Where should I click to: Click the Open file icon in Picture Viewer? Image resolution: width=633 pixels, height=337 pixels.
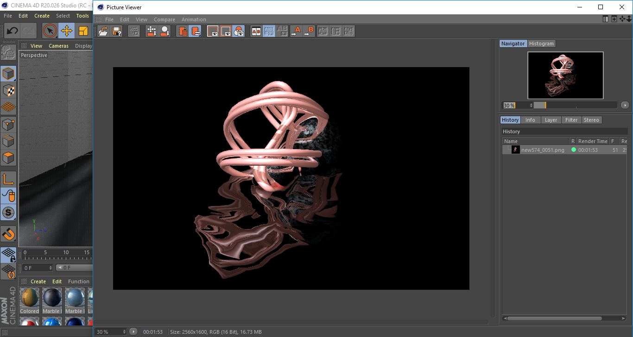coord(104,31)
